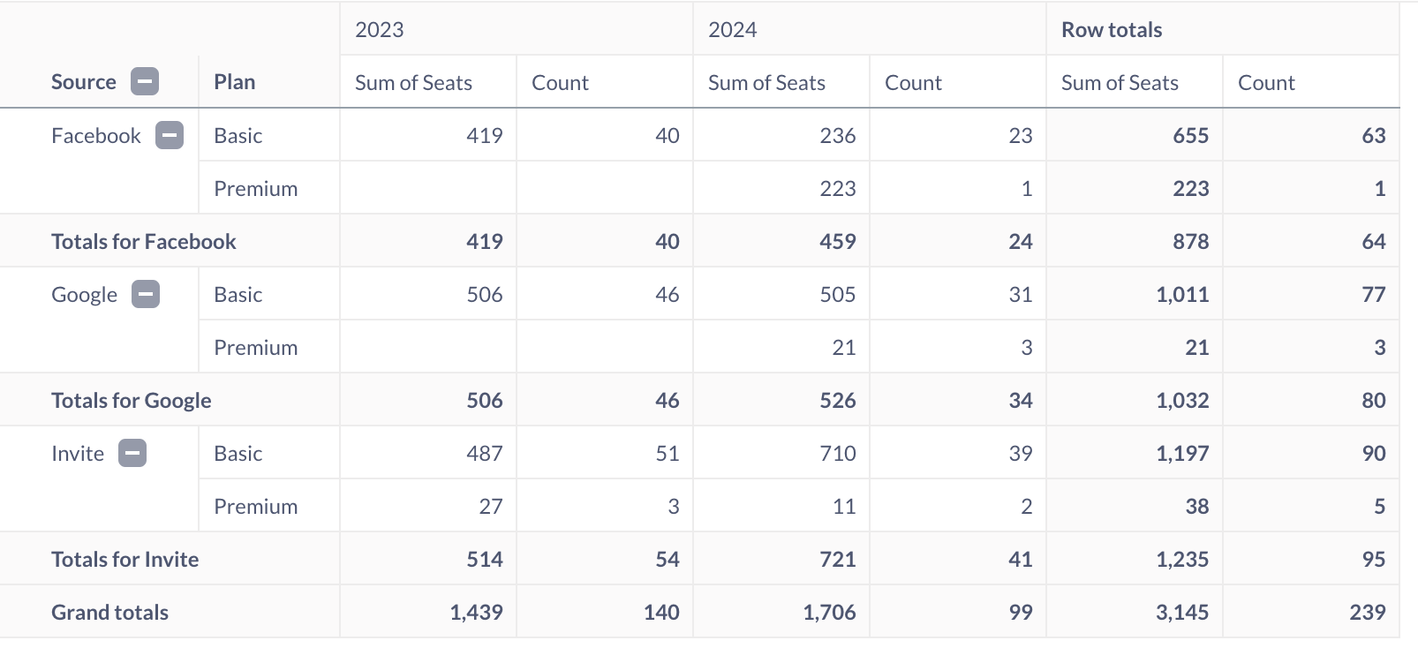This screenshot has width=1418, height=648.
Task: Click grand total seats value 3,145
Action: click(x=1182, y=613)
